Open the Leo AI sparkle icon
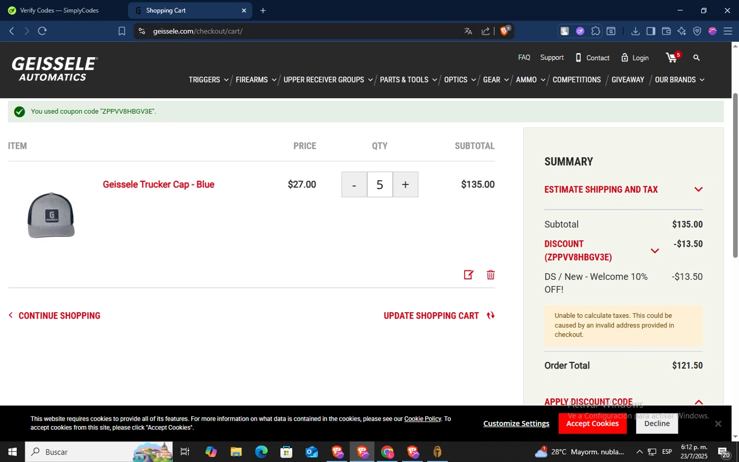This screenshot has height=462, width=739. click(x=682, y=31)
